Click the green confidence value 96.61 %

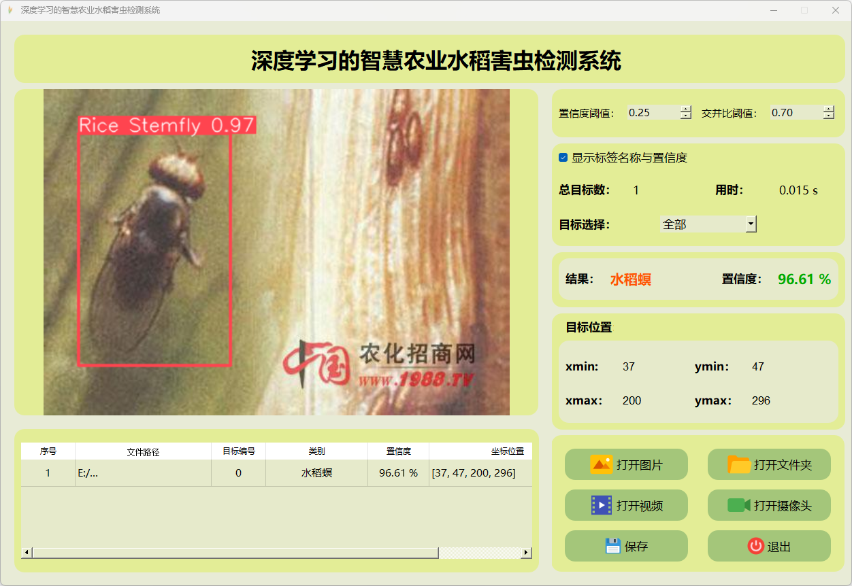pos(804,279)
